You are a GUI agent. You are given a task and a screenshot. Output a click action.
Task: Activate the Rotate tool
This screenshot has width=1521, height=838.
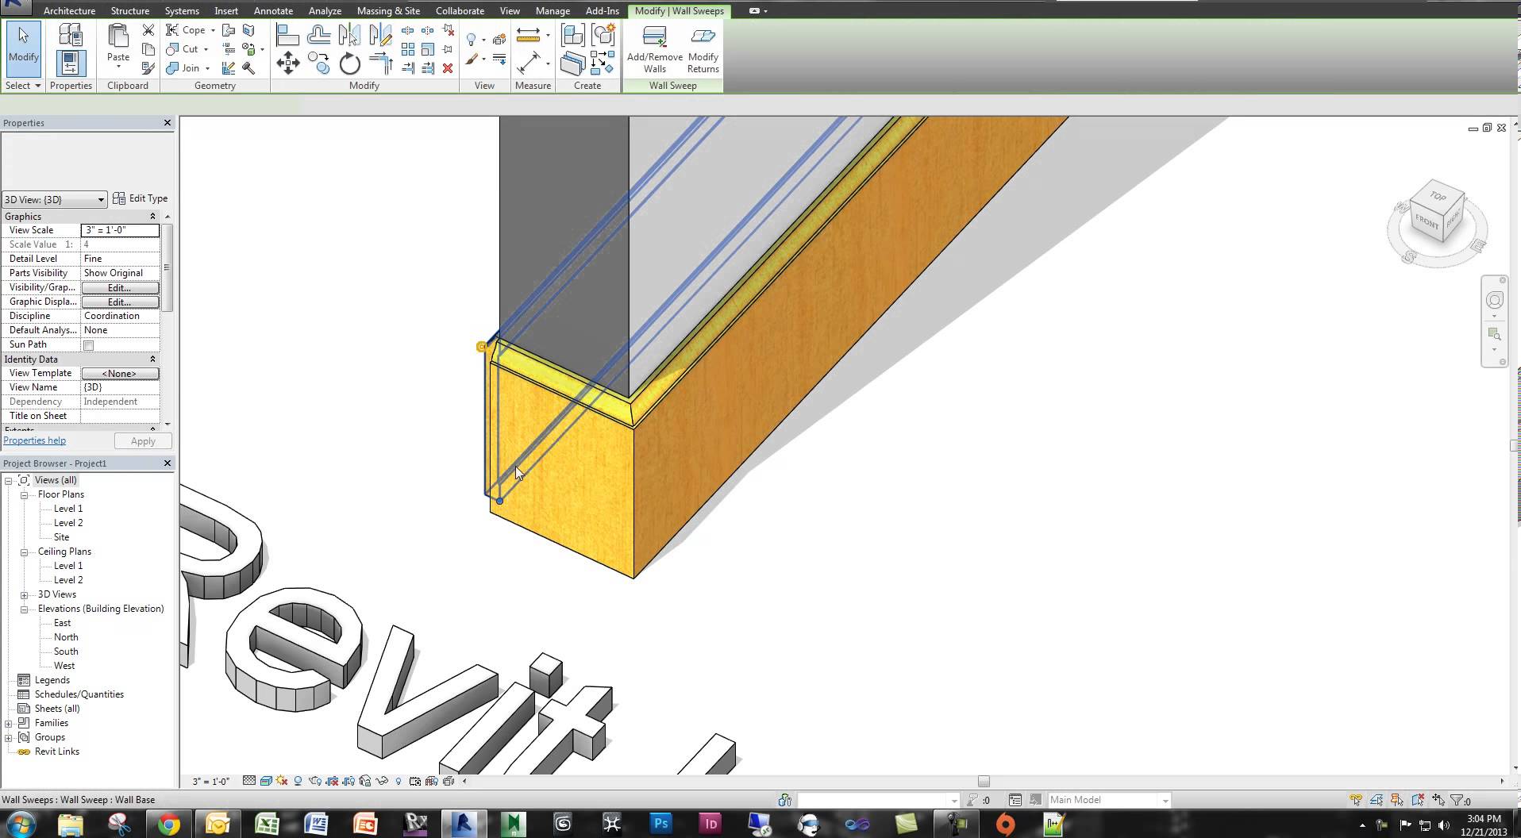coord(349,63)
